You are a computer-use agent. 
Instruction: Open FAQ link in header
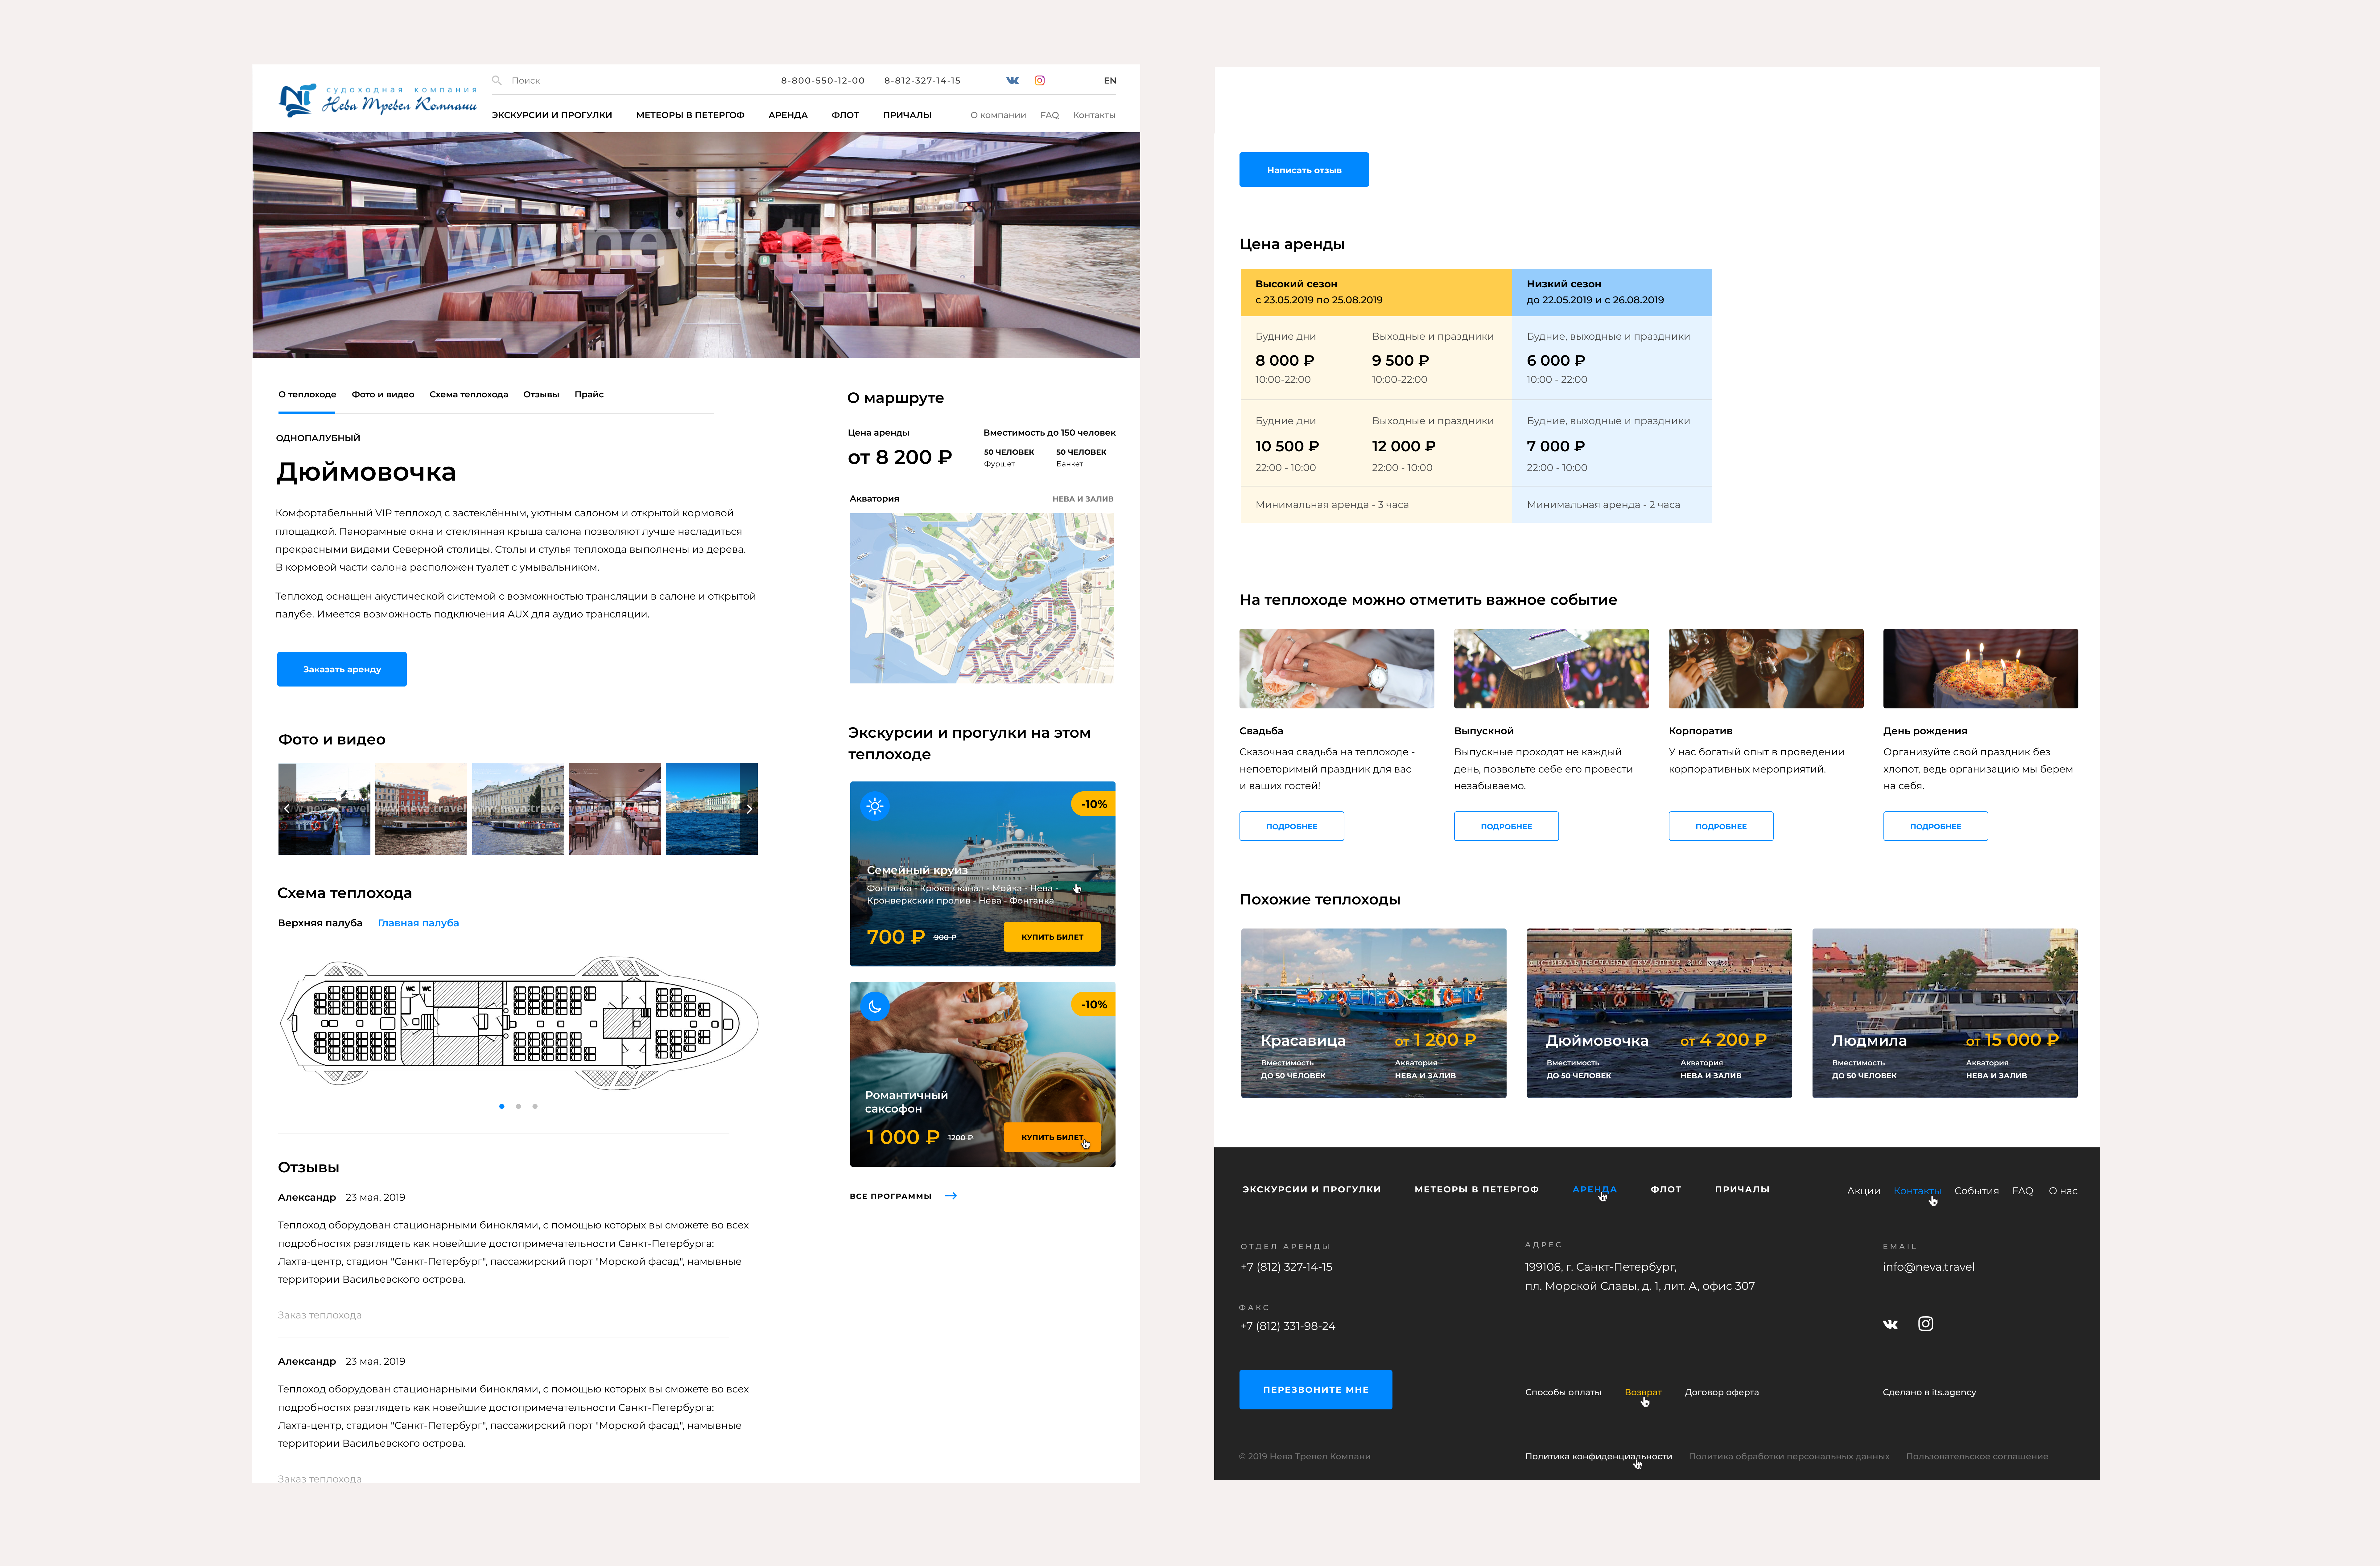pos(1049,115)
